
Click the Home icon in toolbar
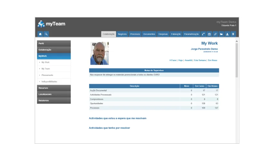coord(40,34)
